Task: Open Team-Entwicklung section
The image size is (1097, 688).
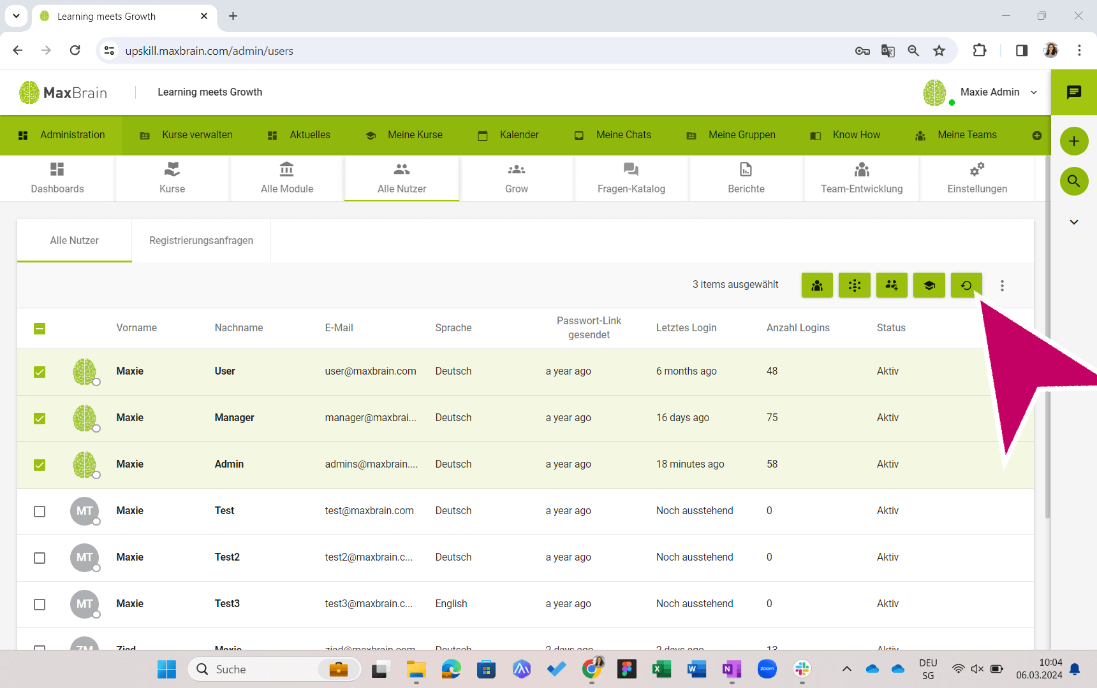Action: [x=862, y=178]
